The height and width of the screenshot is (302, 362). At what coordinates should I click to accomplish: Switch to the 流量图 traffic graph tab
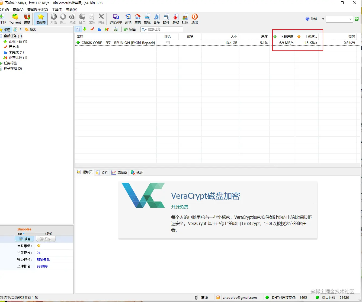point(119,172)
